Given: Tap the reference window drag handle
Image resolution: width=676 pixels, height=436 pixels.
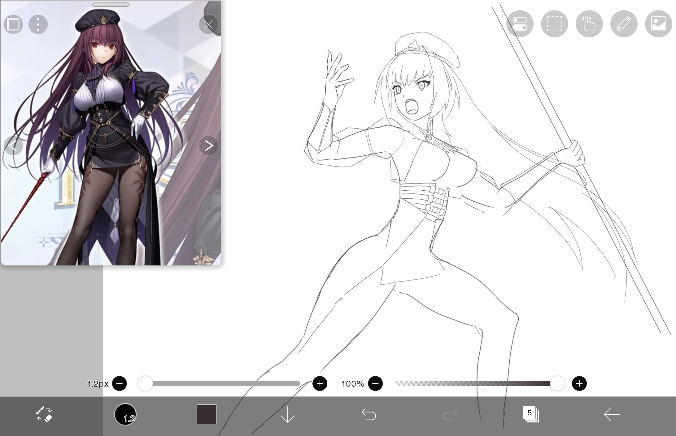Looking at the screenshot, I should coord(111,5).
